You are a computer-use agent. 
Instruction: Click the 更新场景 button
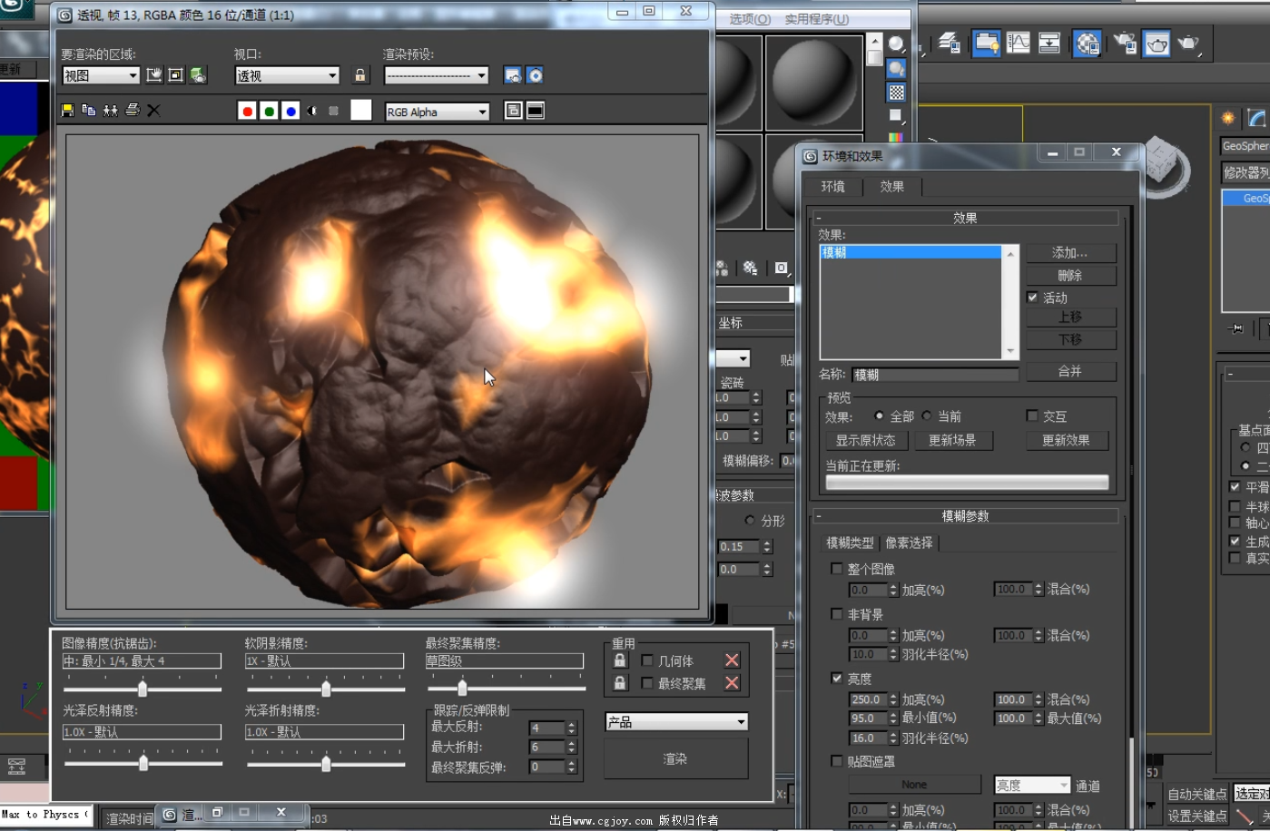tap(952, 440)
